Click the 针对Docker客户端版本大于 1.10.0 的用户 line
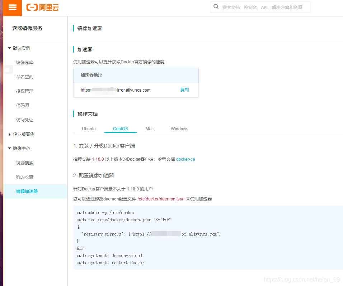Viewport: 343px width, 286px height. pyautogui.click(x=113, y=189)
